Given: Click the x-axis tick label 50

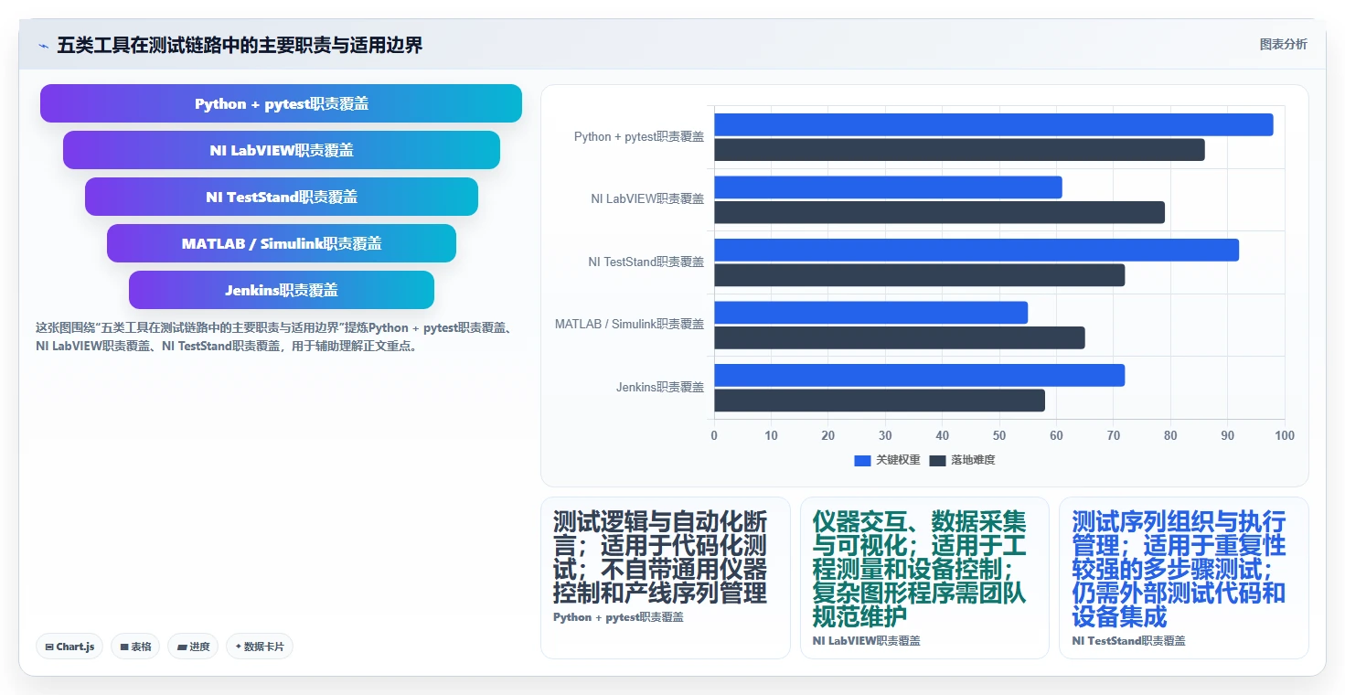Looking at the screenshot, I should (999, 435).
